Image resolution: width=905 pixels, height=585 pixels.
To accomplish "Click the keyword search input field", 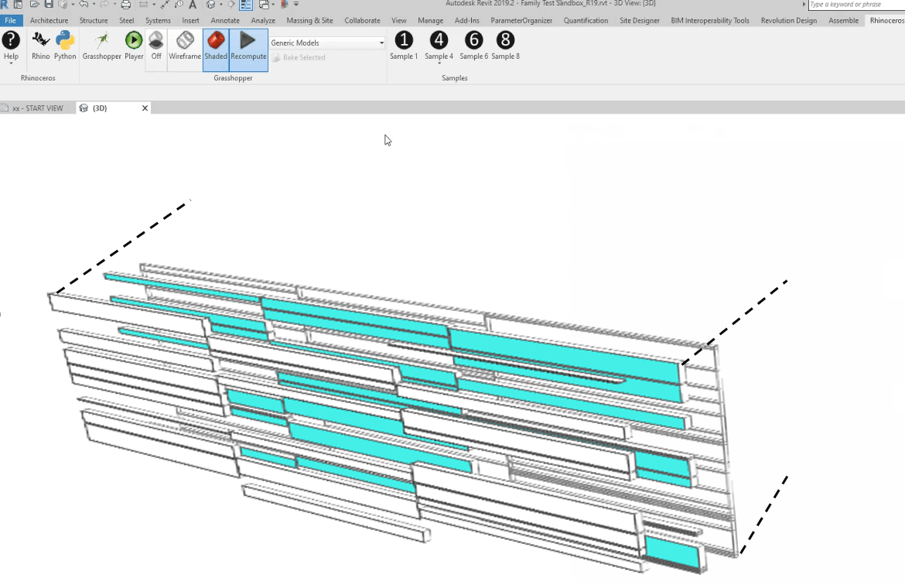I will [x=856, y=5].
